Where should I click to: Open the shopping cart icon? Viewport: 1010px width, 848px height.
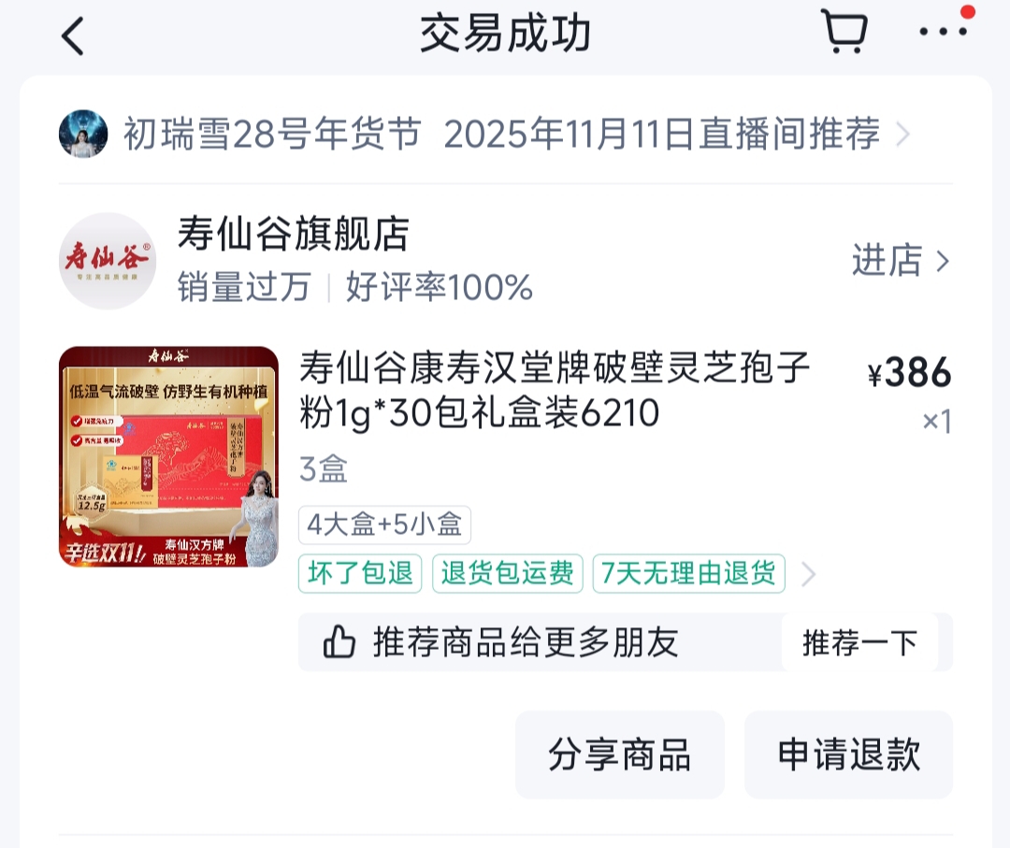coord(844,31)
